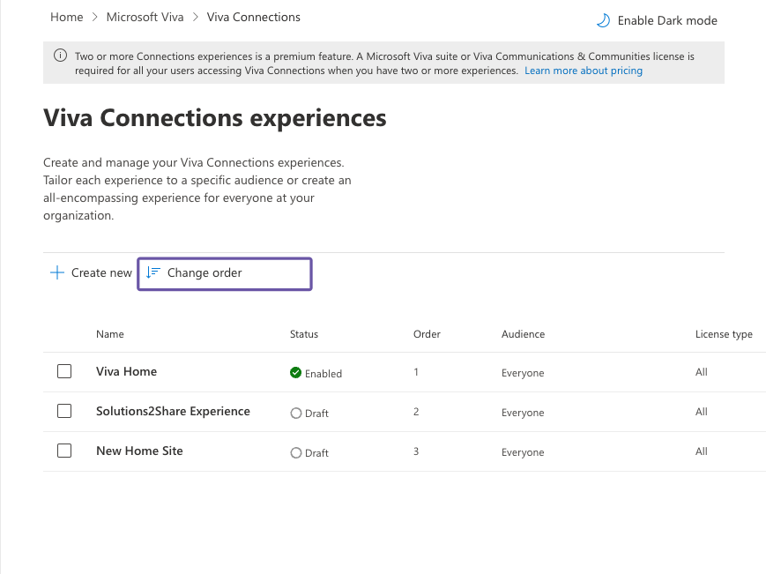Click the sort icon beside Change order
The height and width of the screenshot is (574, 766).
click(x=153, y=272)
